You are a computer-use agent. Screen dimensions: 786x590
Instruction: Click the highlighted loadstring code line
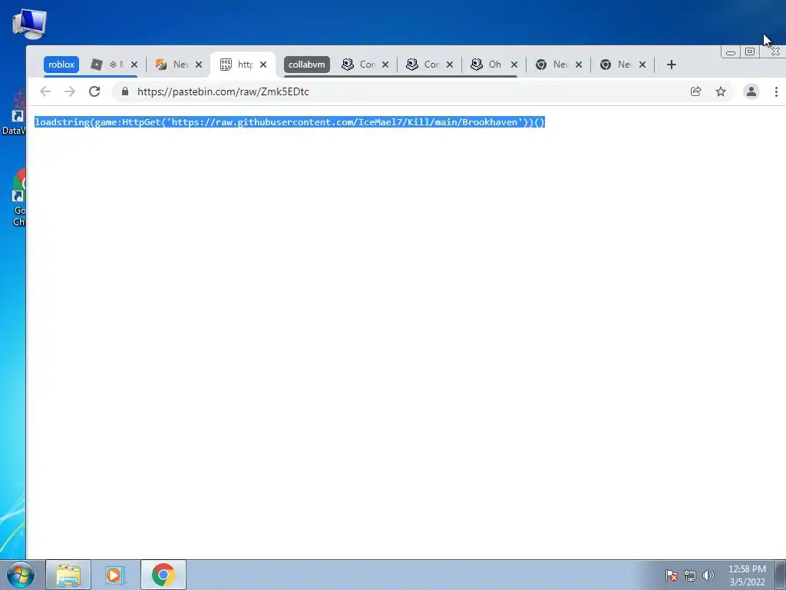coord(289,122)
